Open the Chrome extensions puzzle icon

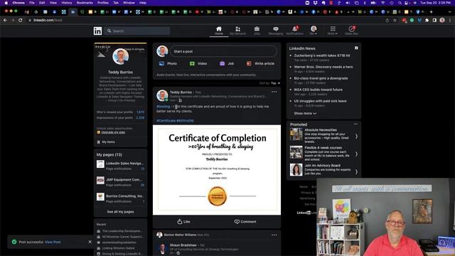pyautogui.click(x=427, y=20)
